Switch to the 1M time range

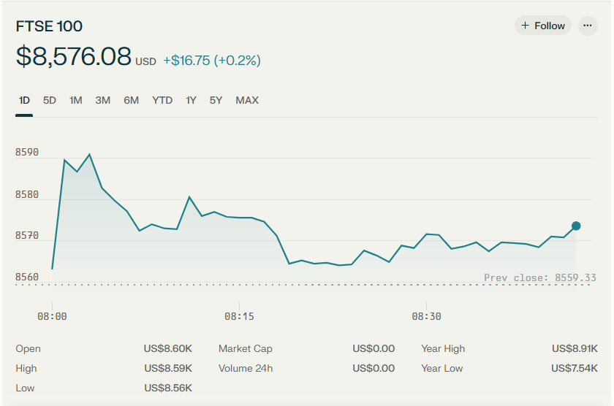click(x=75, y=101)
